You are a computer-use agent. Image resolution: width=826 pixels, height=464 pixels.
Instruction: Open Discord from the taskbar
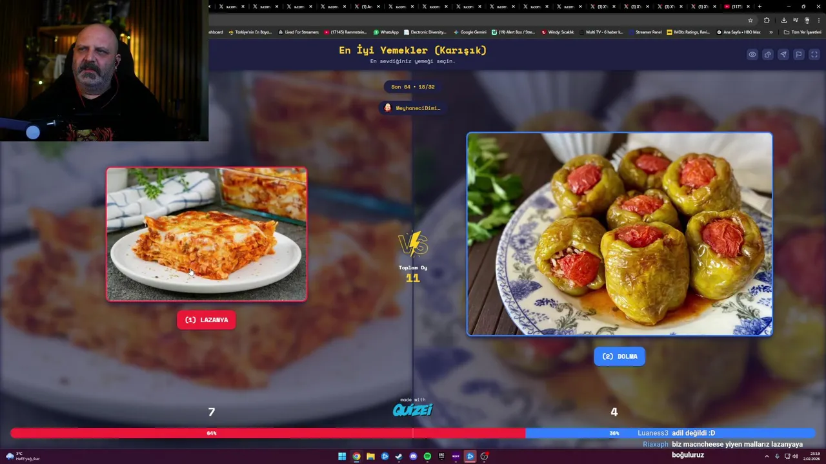coord(413,456)
